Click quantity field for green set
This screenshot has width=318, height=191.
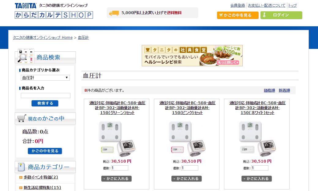[120, 168]
